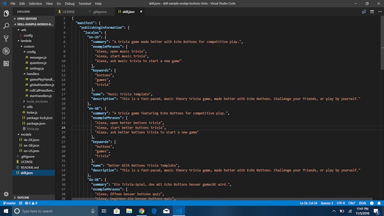Click the Spaces: 2 indentation setting
Viewport: 384px width, 216px height.
[x=327, y=203]
